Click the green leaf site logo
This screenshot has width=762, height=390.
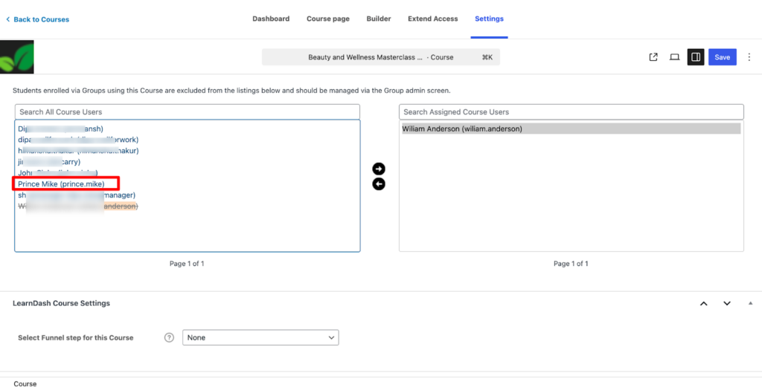click(x=17, y=56)
